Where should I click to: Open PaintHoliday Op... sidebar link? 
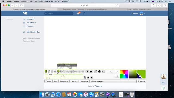(x=33, y=32)
